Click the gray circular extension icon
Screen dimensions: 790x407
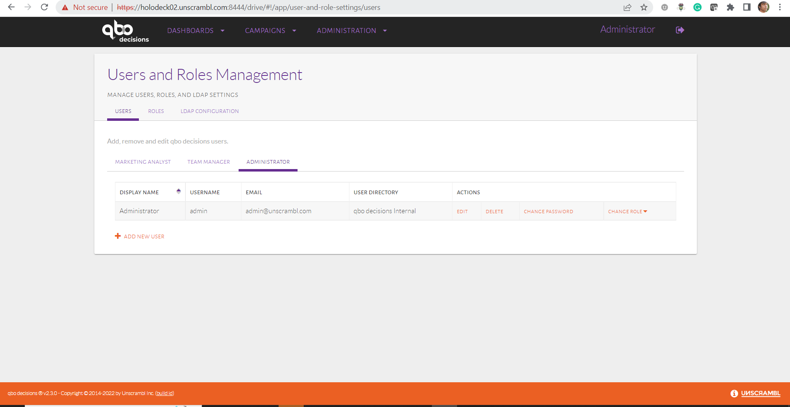664,7
